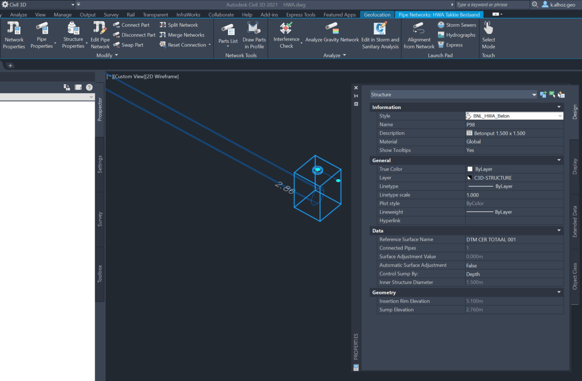
Task: Activate Select Mode touch tool
Action: (488, 35)
